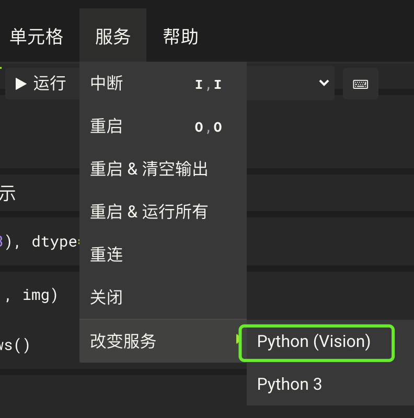Viewport: 414px width, 418px height.
Task: Choose 重启 & 清空输出
Action: point(149,169)
